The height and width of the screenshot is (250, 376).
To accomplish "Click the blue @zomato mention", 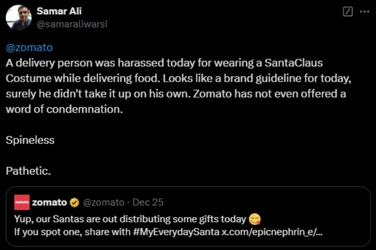I will 29,47.
